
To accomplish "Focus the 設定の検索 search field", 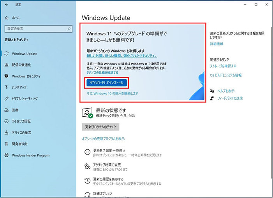I will pyautogui.click(x=39, y=29).
